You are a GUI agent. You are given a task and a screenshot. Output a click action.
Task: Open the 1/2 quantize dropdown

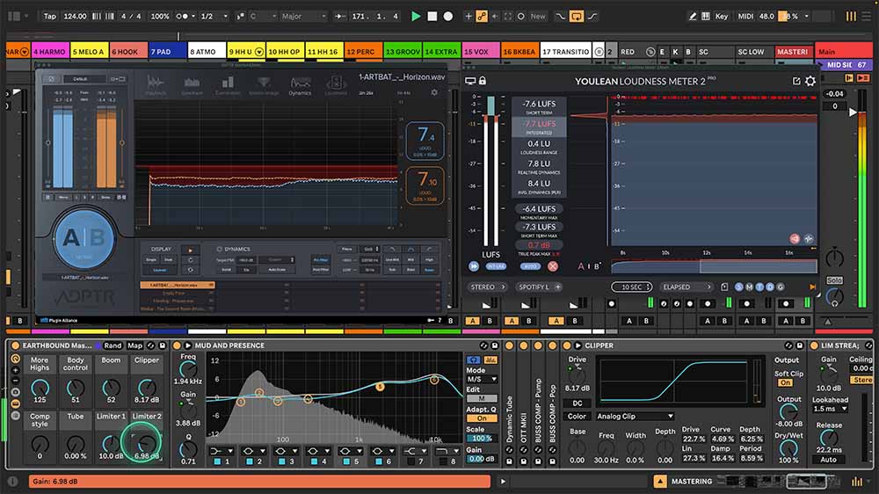pos(214,16)
